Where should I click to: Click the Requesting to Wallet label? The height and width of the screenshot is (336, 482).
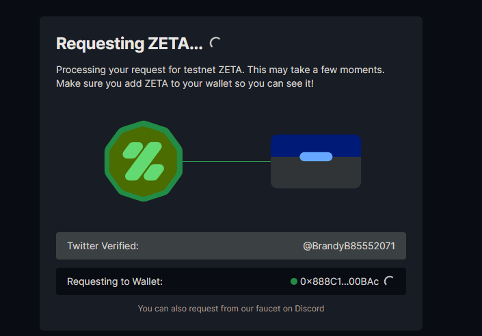pyautogui.click(x=115, y=281)
